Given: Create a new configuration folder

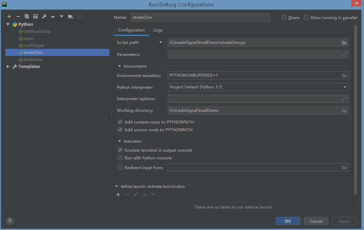Looking at the screenshot, I should click(x=70, y=16).
